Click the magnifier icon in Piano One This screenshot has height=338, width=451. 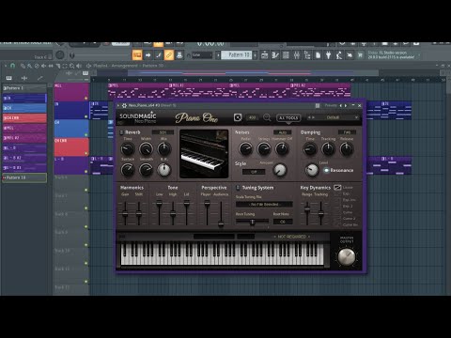click(x=267, y=117)
